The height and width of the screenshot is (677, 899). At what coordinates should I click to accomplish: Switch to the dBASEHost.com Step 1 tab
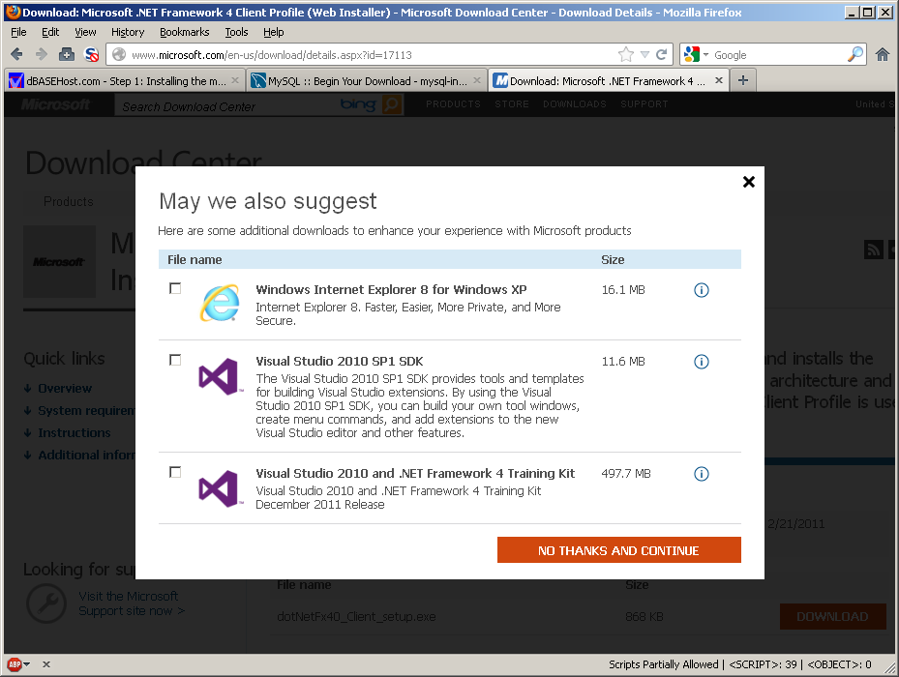125,81
